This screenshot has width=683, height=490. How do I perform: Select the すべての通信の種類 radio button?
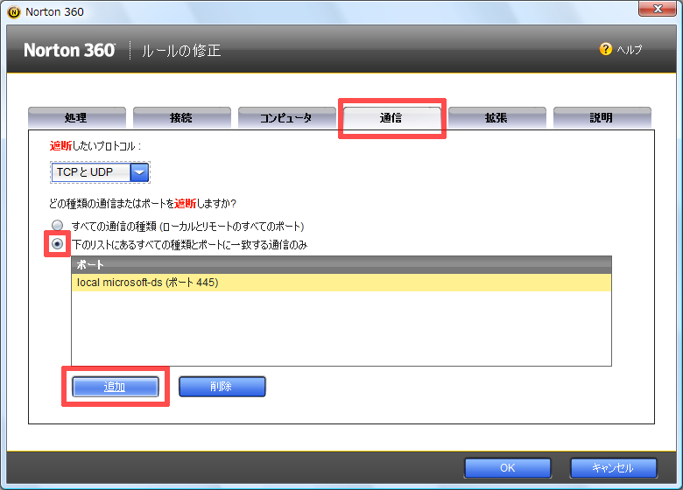(58, 226)
